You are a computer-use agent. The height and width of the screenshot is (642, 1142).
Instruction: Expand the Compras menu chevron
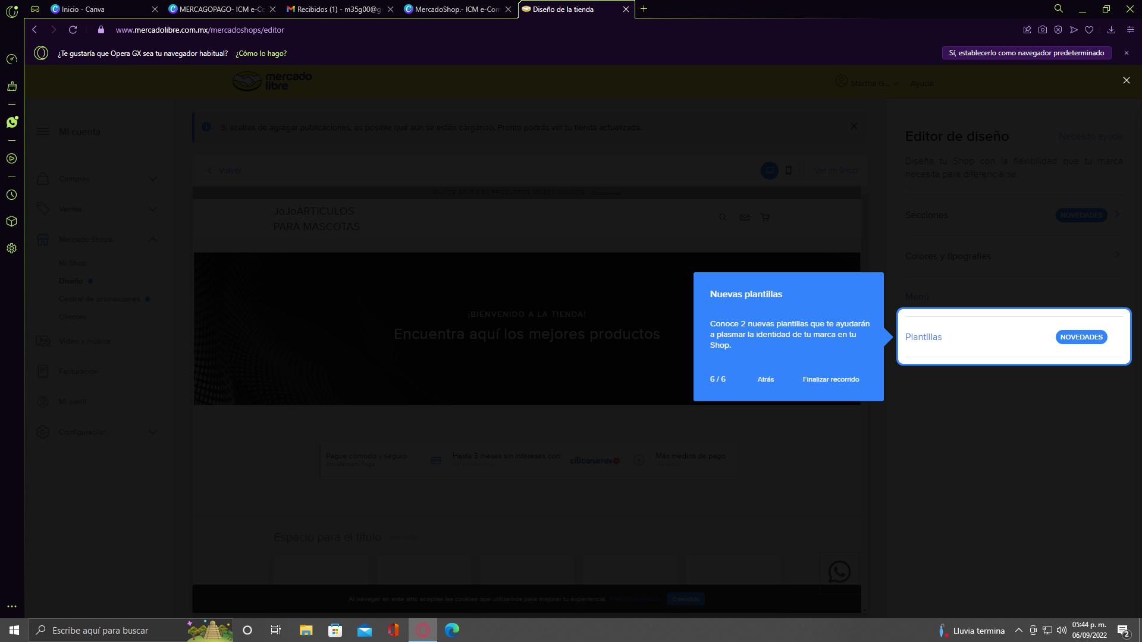pyautogui.click(x=153, y=179)
